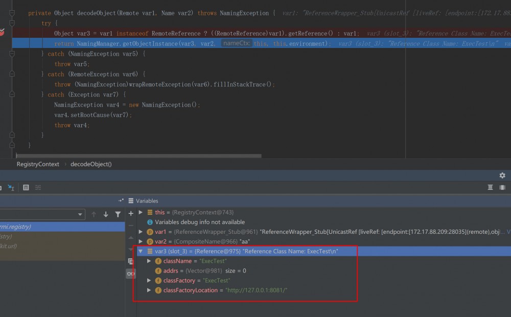Click the New Watch plus icon
This screenshot has width=511, height=317.
pos(131,213)
